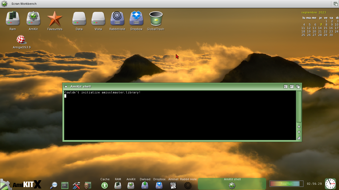This screenshot has height=190, width=339.
Task: Open the Dwload dock icon
Action: click(145, 185)
